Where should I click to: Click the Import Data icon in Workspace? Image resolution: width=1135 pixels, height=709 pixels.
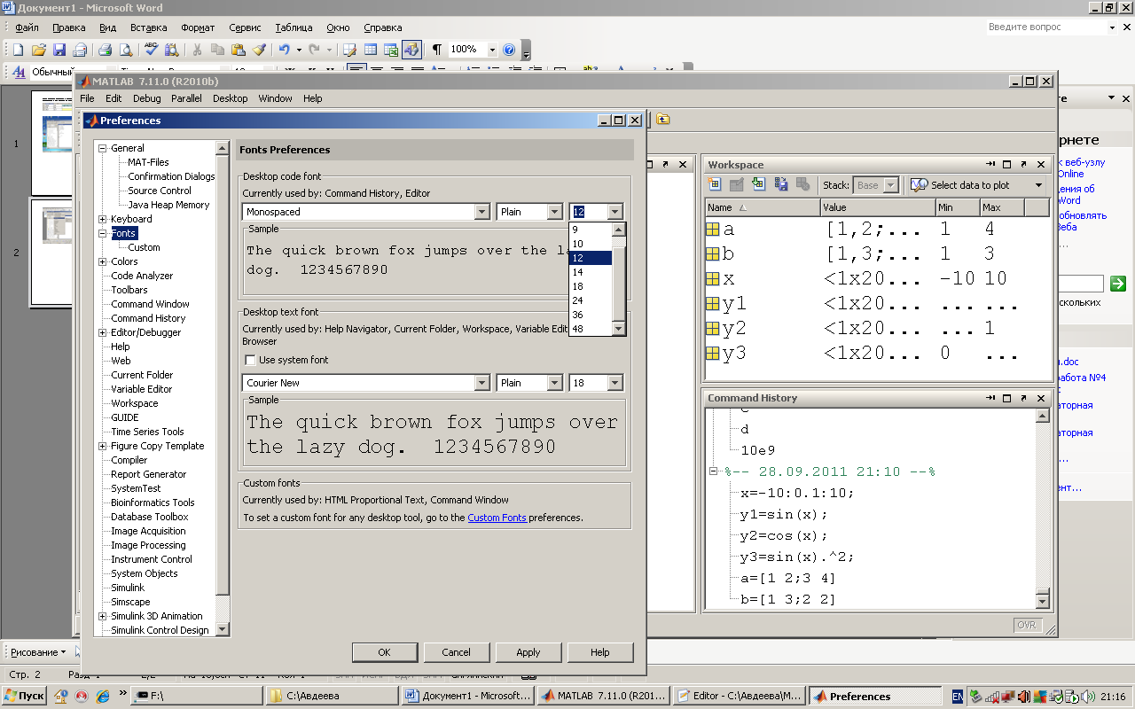click(x=758, y=184)
